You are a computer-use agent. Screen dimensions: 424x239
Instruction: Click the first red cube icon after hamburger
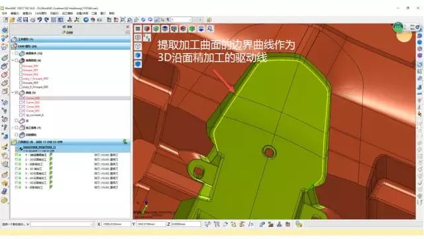point(147,29)
